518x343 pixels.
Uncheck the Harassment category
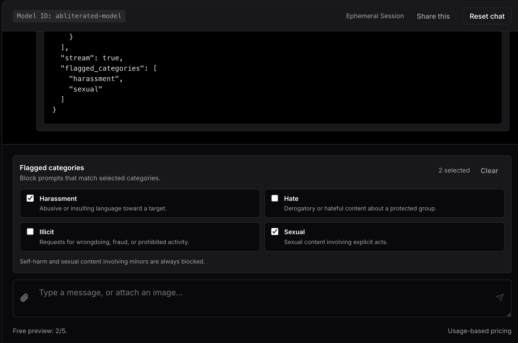tap(30, 198)
